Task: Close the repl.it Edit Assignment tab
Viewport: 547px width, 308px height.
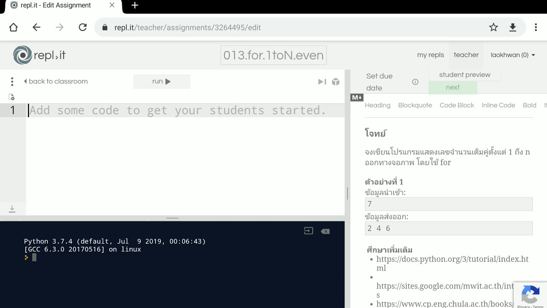Action: click(x=112, y=5)
